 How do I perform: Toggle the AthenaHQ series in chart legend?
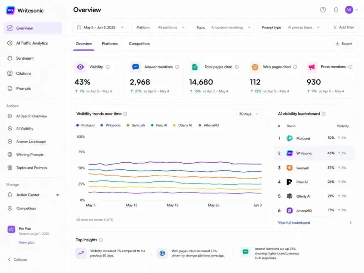[x=209, y=125]
